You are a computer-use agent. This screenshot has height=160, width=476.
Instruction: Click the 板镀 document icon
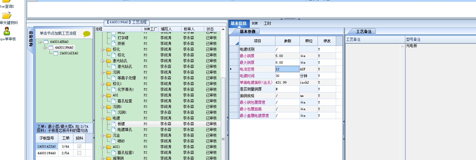click(114, 124)
